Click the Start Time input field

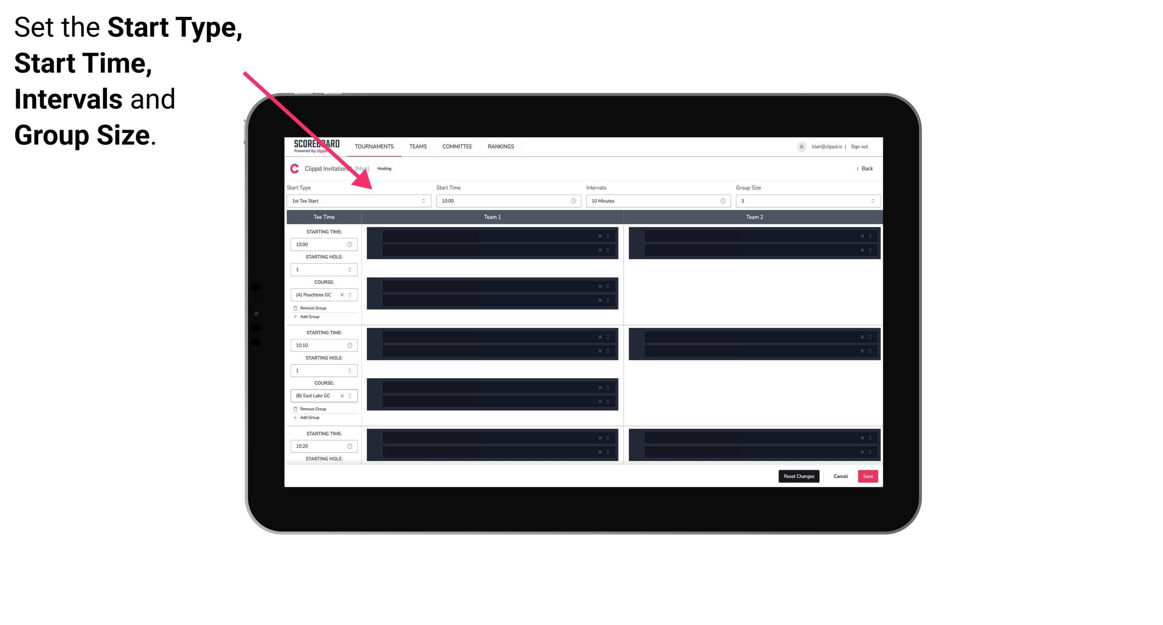(x=508, y=201)
